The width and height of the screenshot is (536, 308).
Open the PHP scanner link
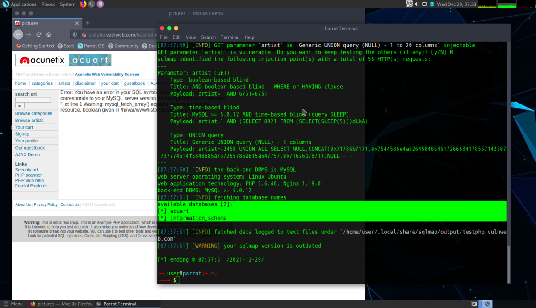click(28, 175)
